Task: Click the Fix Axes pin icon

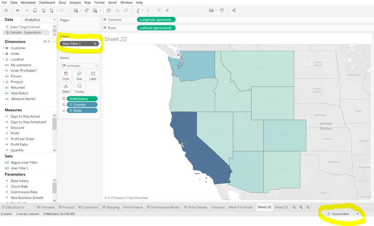Action: point(167,11)
